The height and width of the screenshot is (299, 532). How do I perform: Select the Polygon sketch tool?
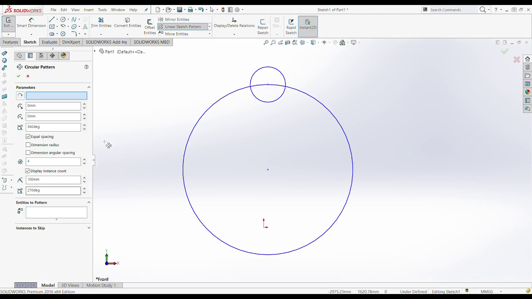point(63,34)
